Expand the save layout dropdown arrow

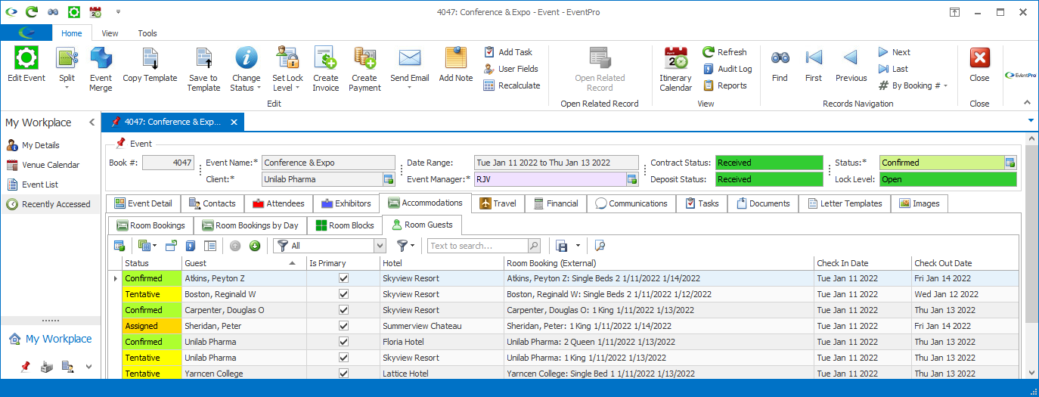tap(578, 246)
